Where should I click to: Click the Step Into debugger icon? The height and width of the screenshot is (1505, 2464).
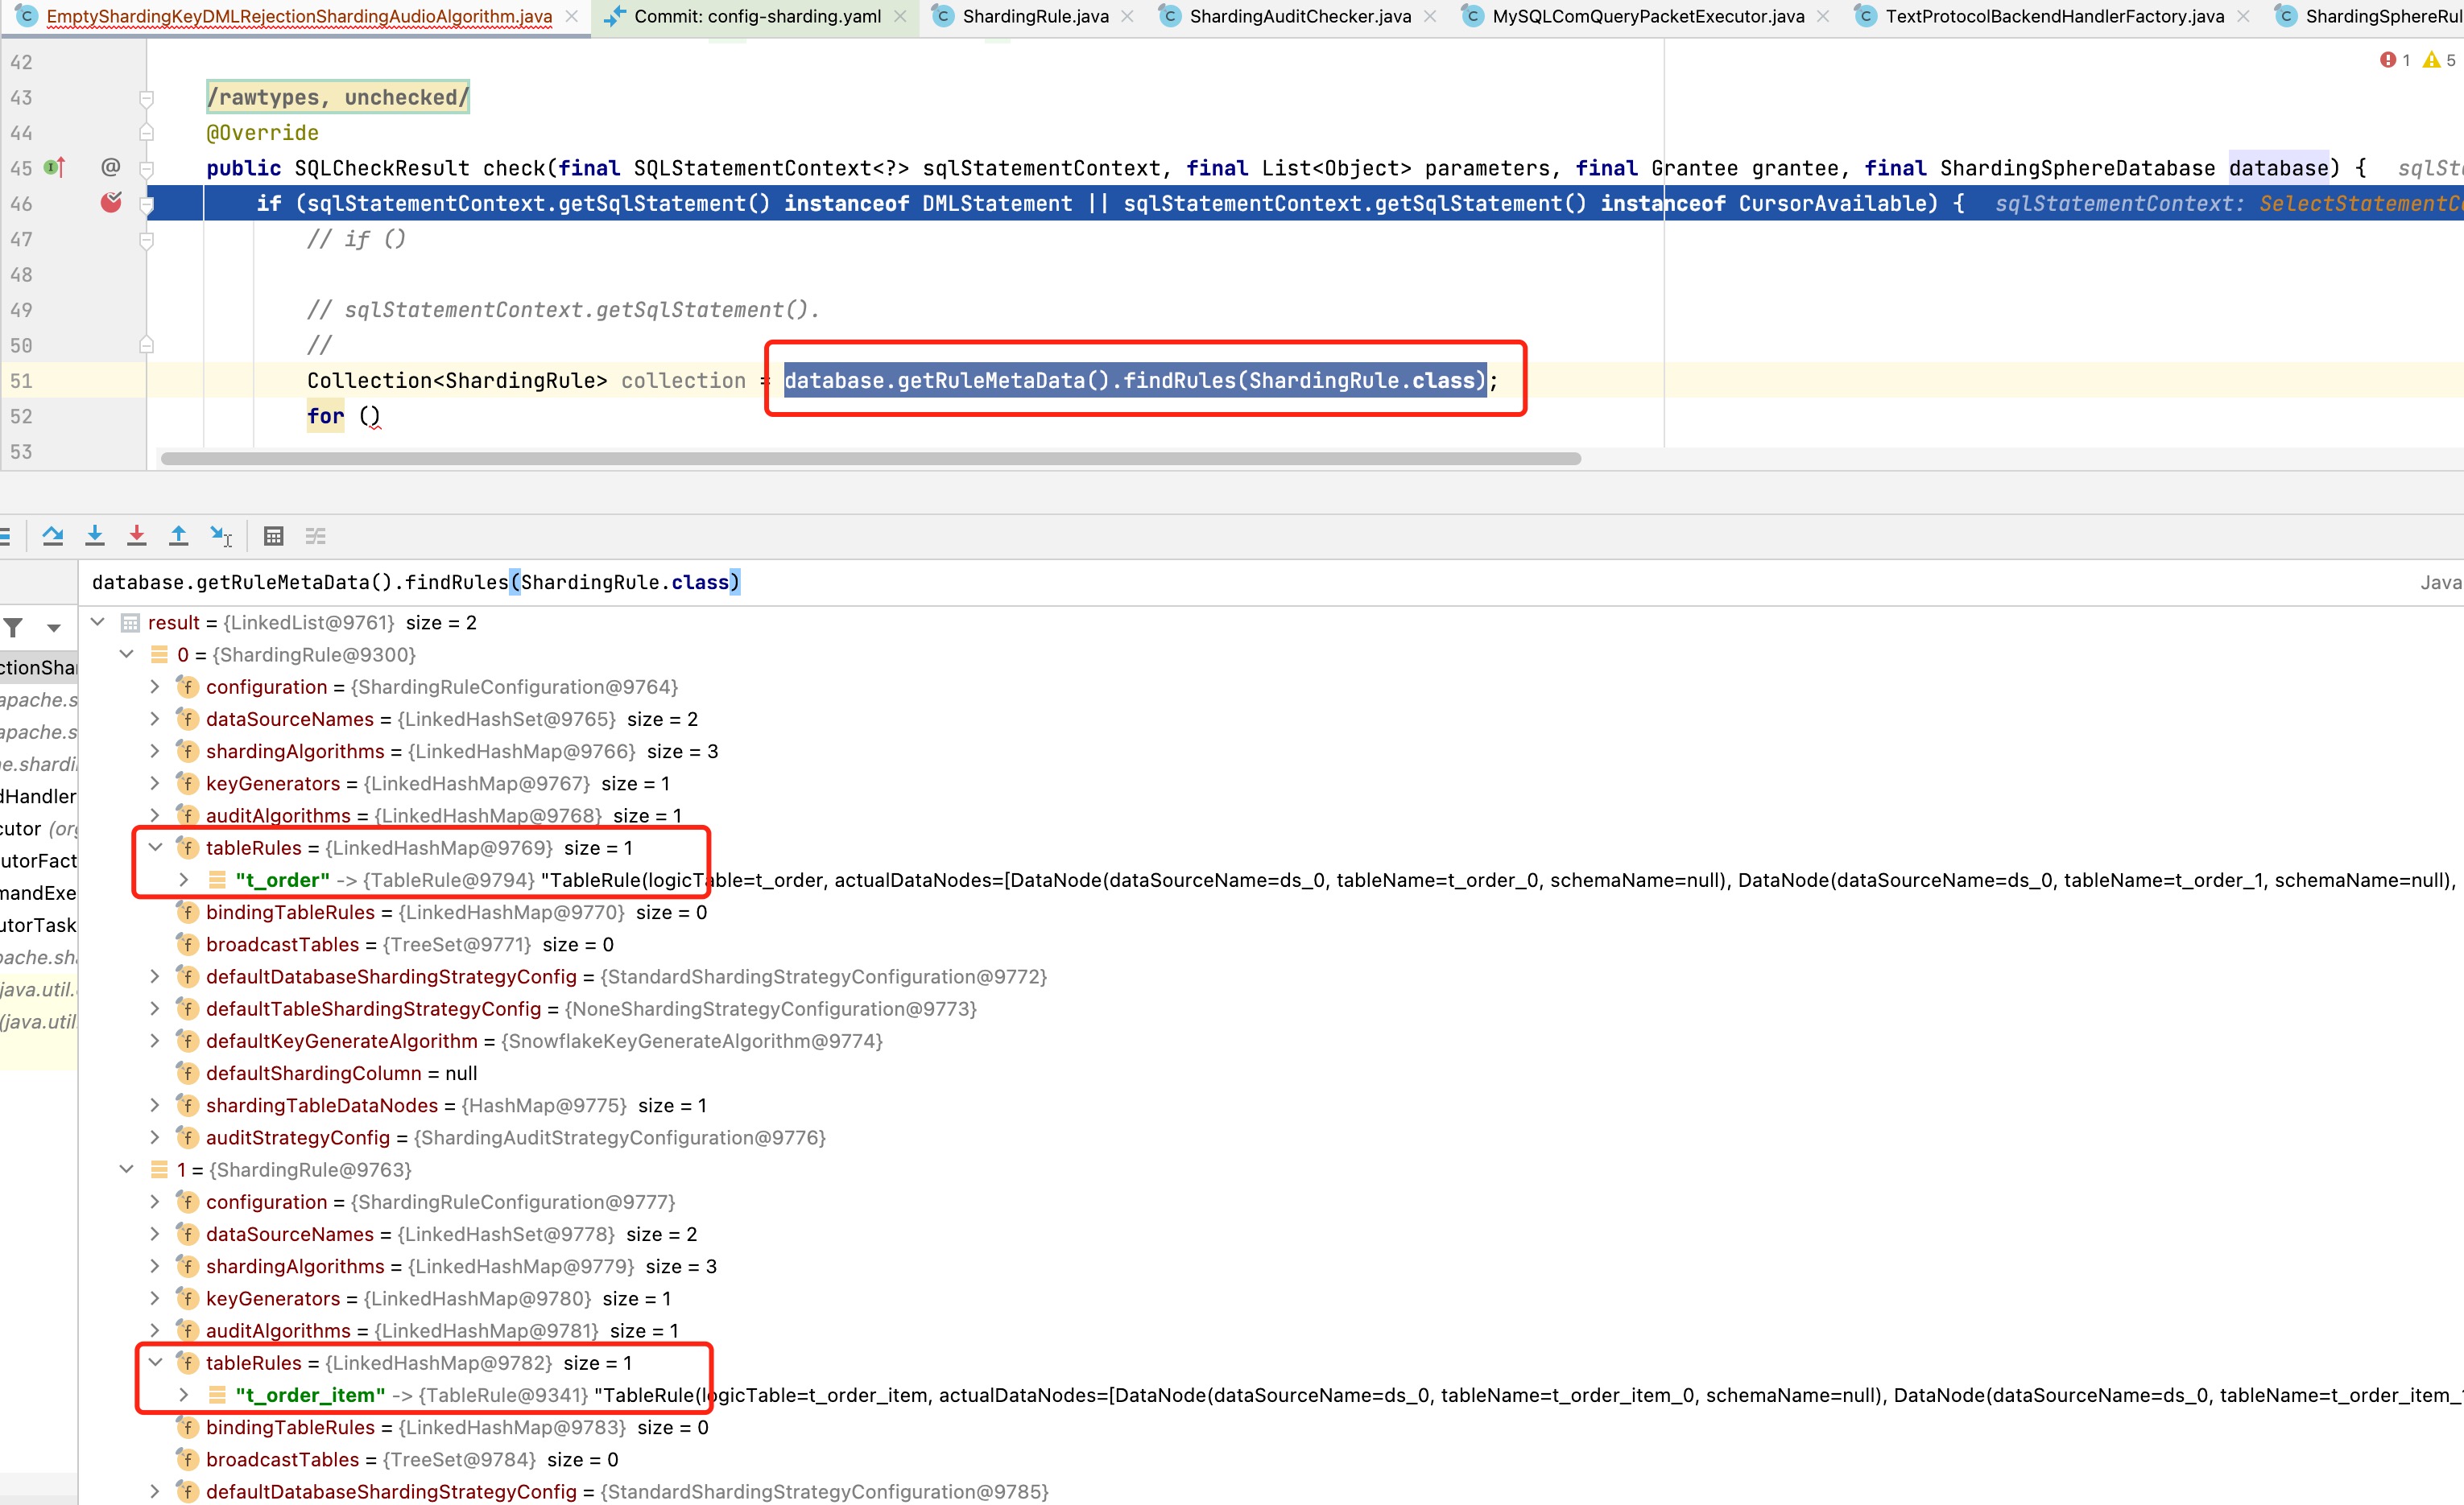[x=95, y=536]
